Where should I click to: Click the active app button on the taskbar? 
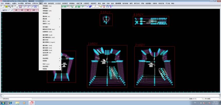[x=32, y=103]
